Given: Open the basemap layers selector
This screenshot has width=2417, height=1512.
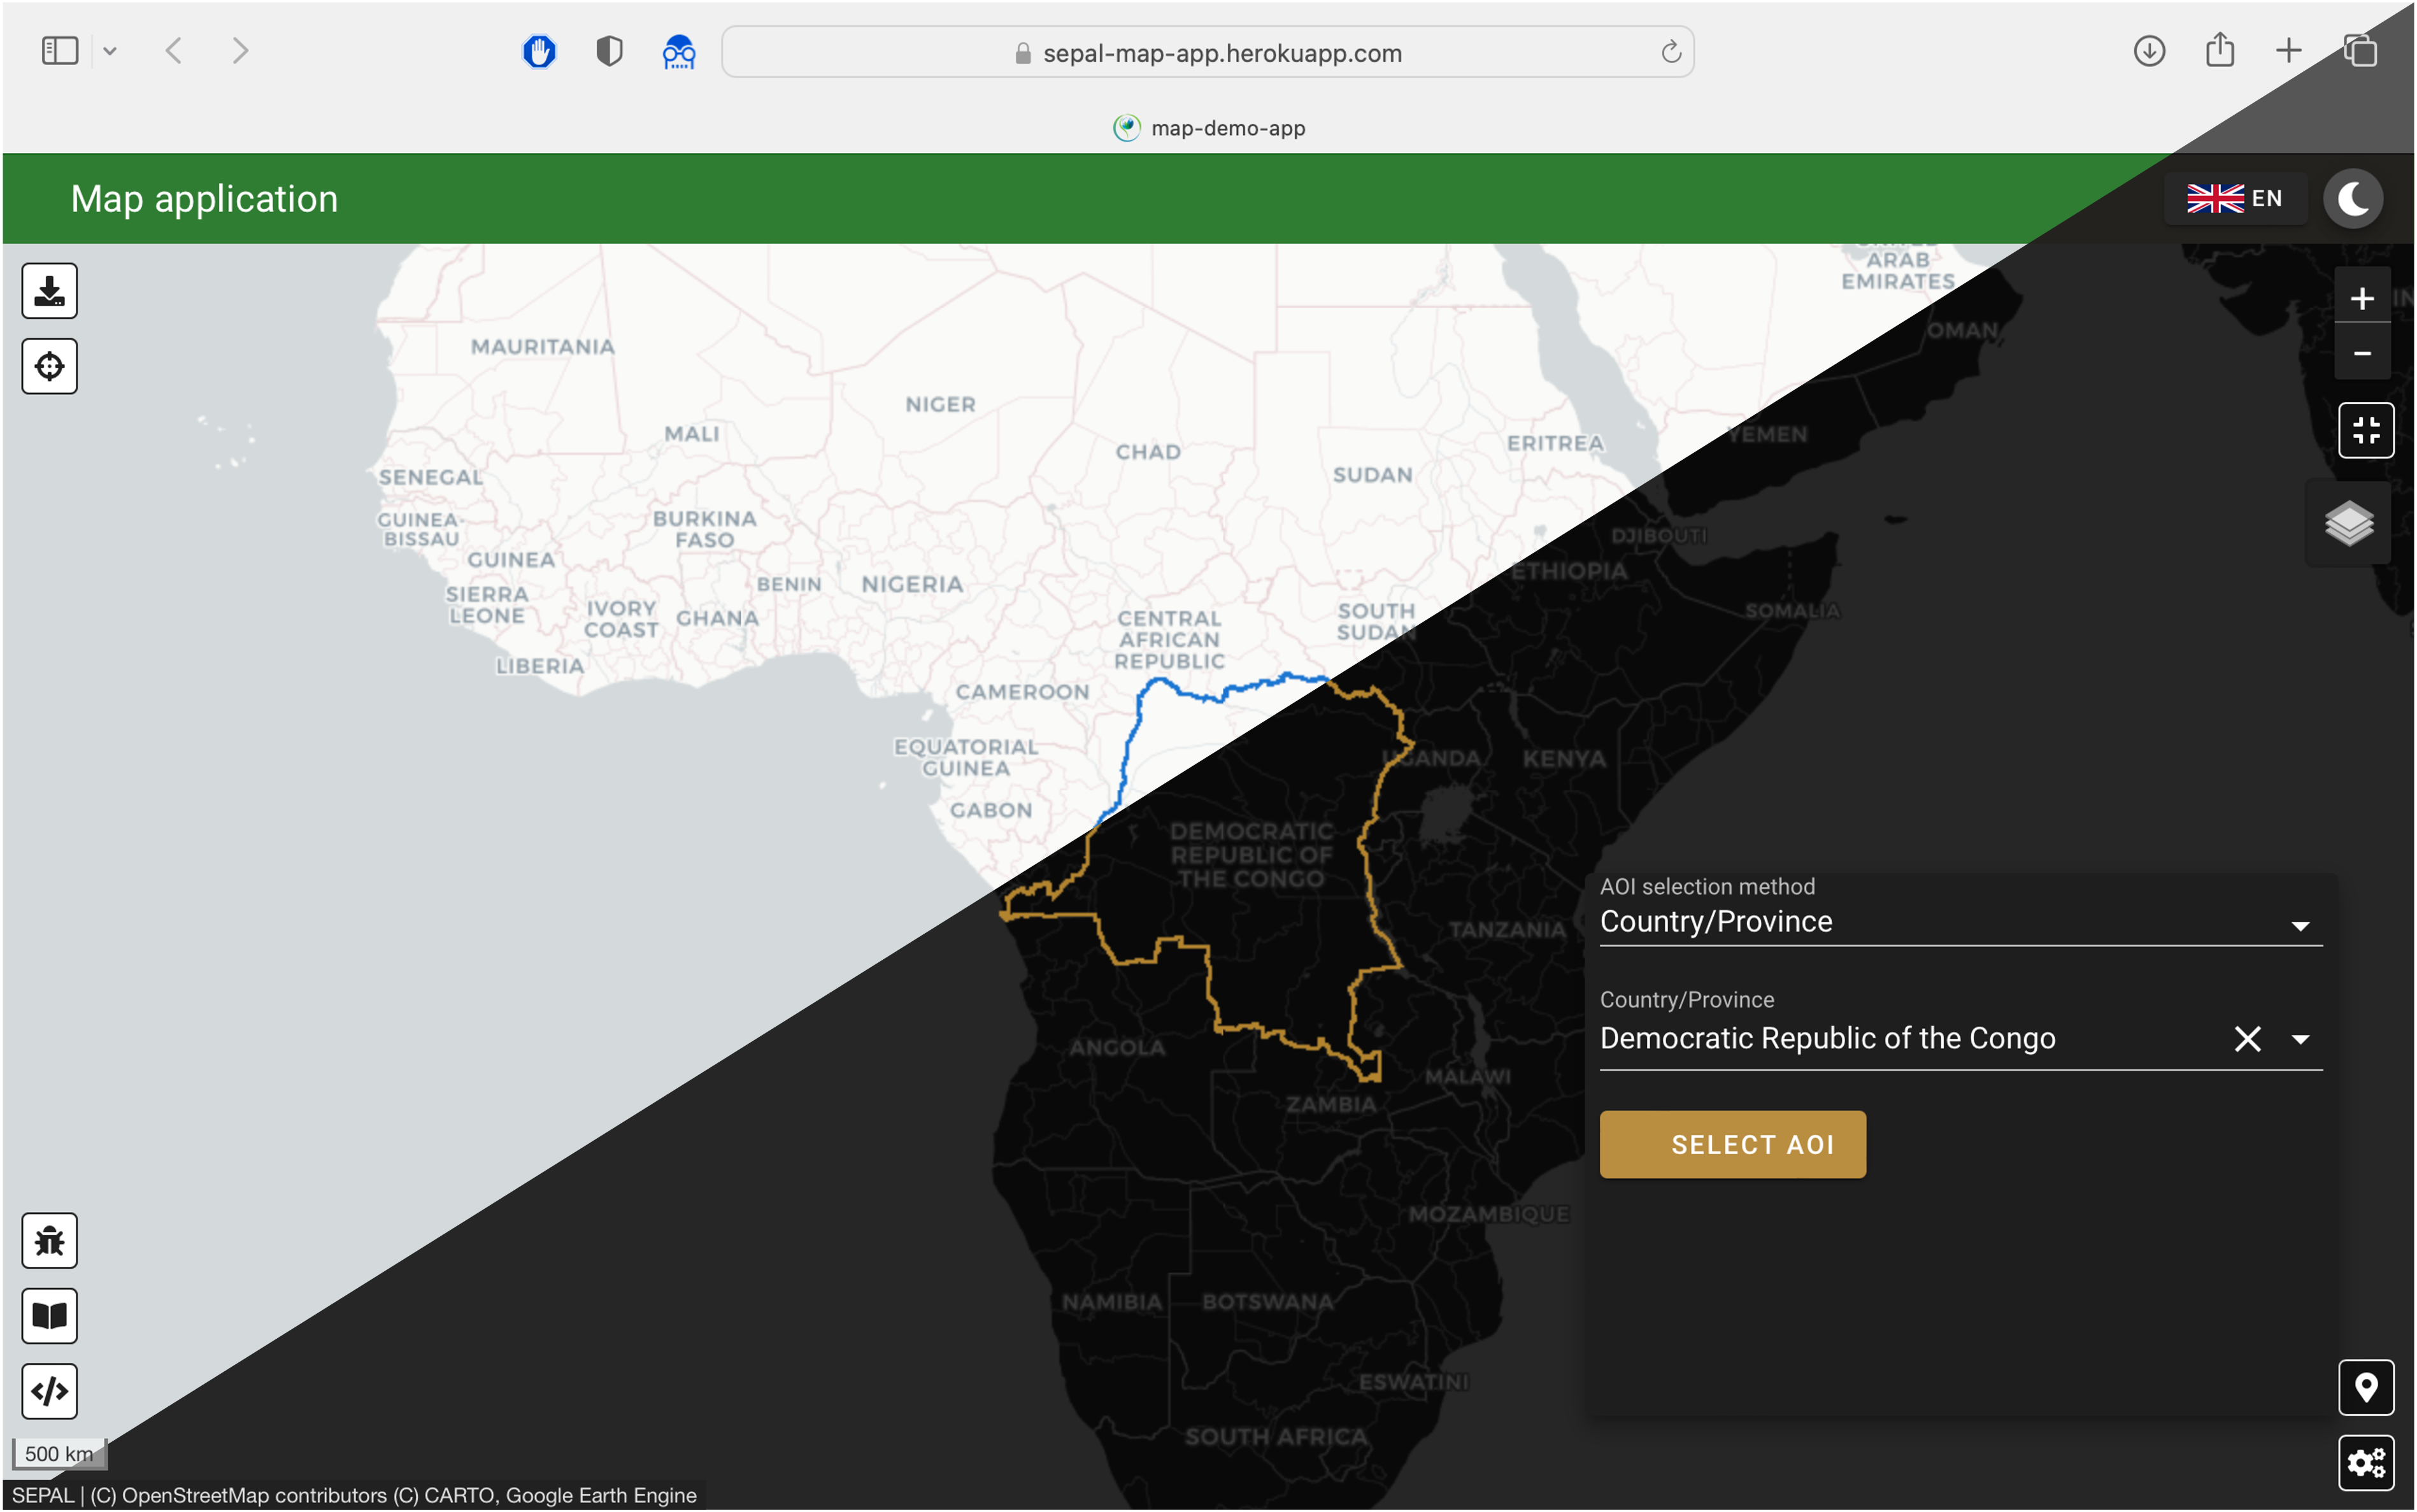Looking at the screenshot, I should point(2348,522).
